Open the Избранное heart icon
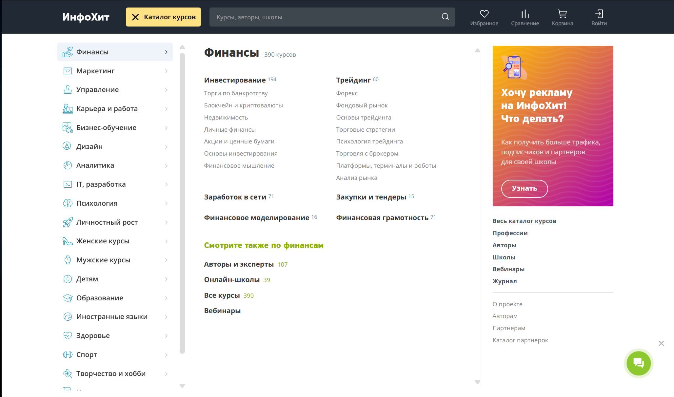This screenshot has width=674, height=397. click(484, 14)
